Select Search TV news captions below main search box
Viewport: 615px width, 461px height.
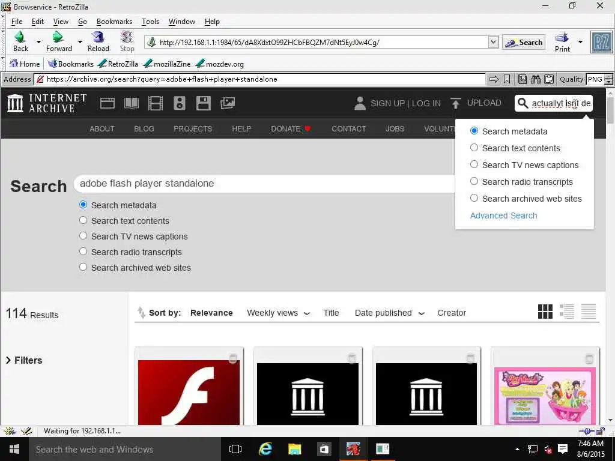click(83, 236)
